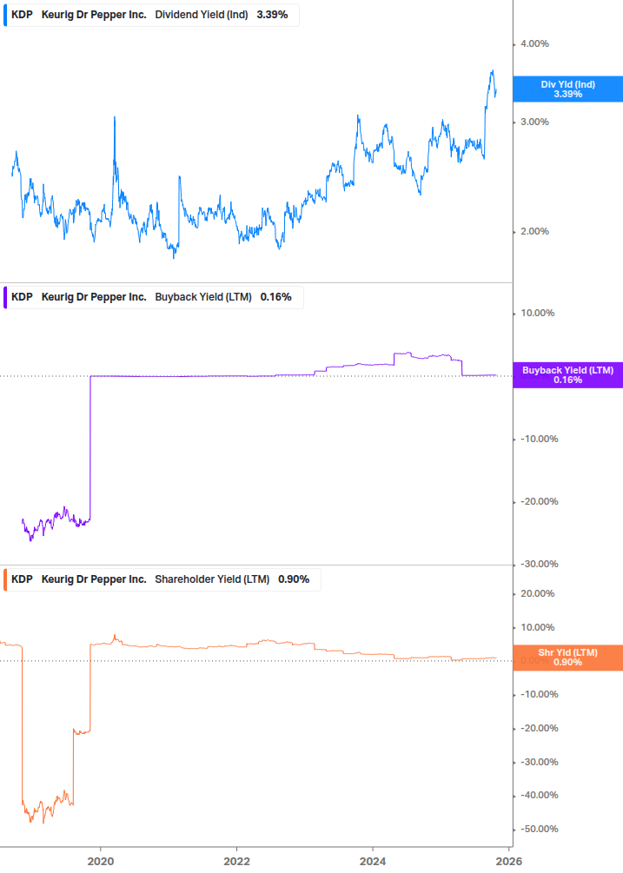Click the 0.90% value in shareholder legend
The height and width of the screenshot is (873, 623).
294,579
